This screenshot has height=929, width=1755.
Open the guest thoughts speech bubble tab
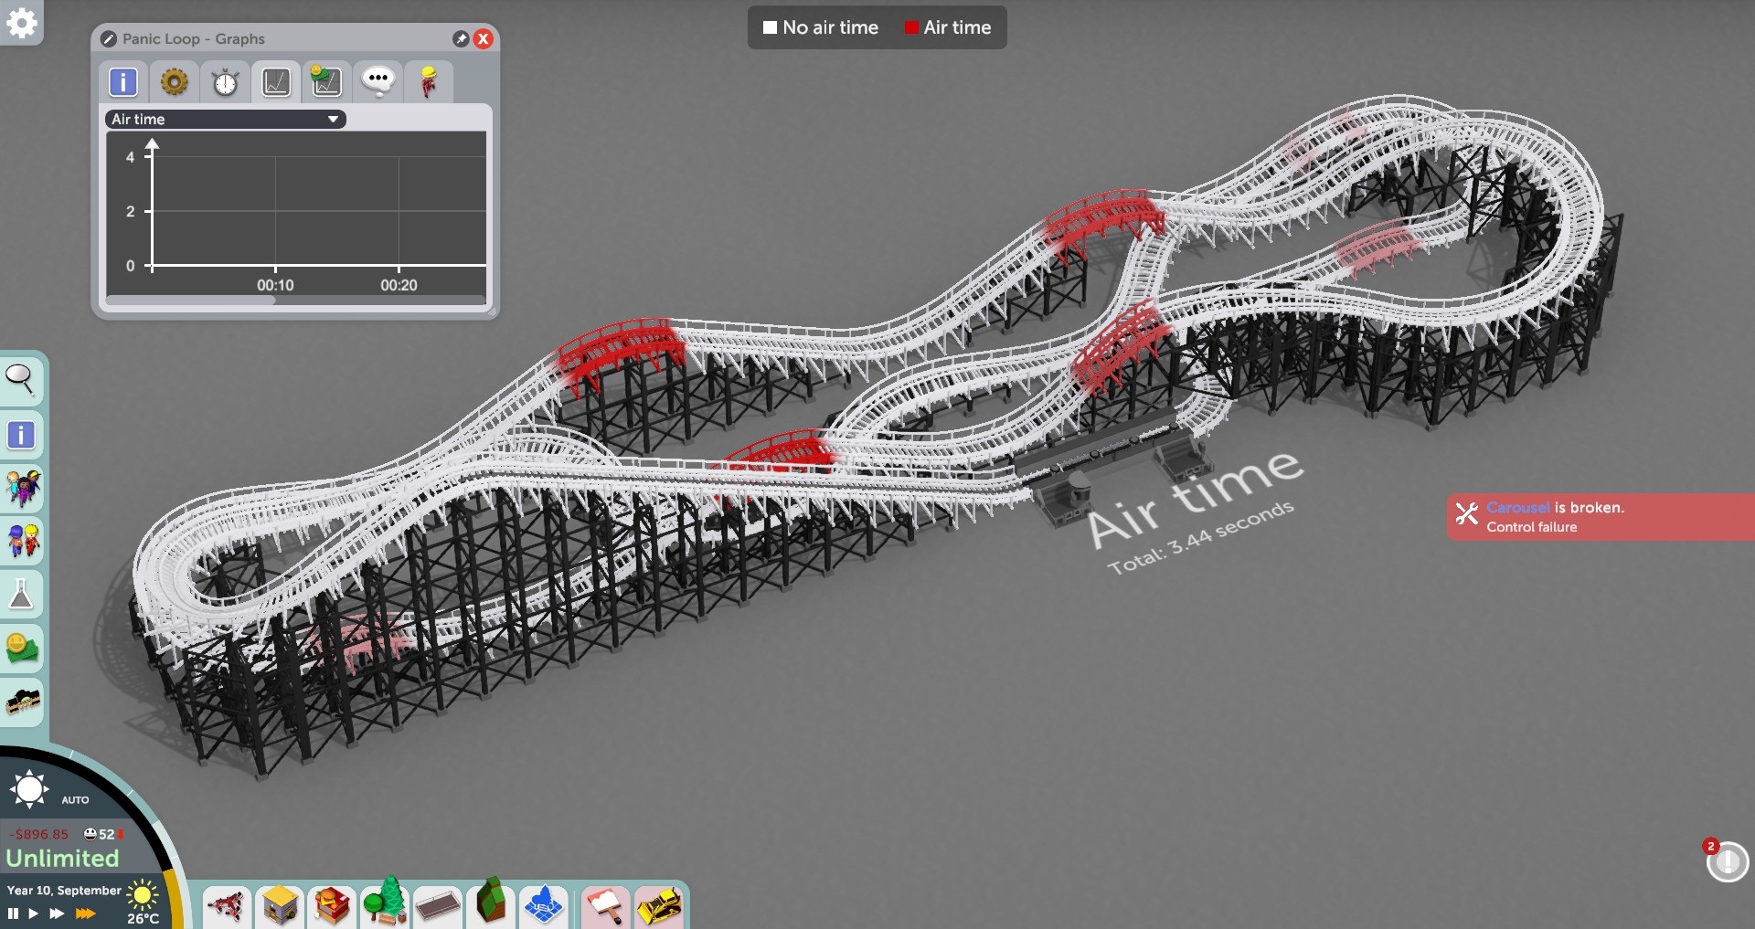pyautogui.click(x=378, y=82)
